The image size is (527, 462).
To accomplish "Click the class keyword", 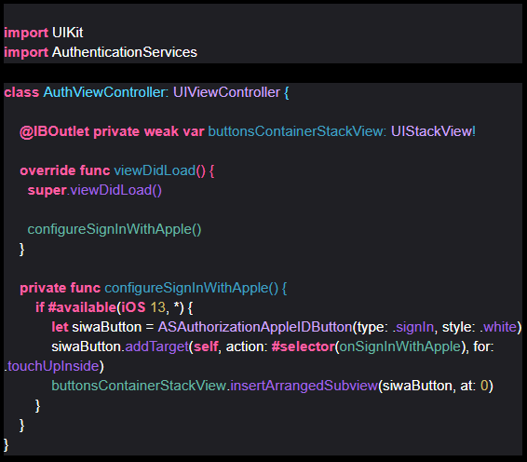I will click(21, 92).
